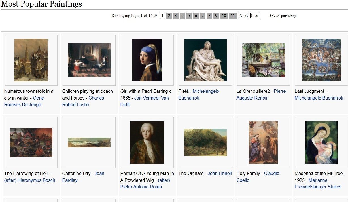
Task: Select page 8 in the pager
Action: (209, 16)
